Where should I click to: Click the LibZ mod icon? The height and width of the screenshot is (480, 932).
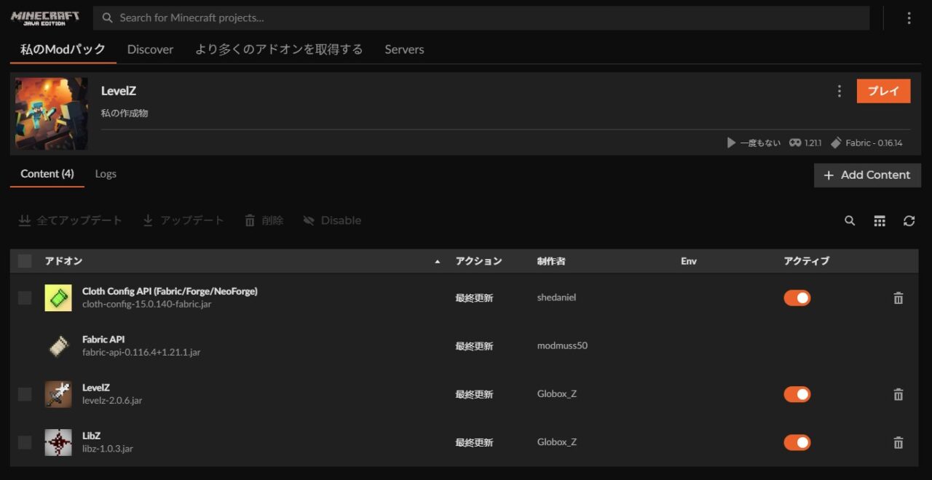pyautogui.click(x=58, y=442)
